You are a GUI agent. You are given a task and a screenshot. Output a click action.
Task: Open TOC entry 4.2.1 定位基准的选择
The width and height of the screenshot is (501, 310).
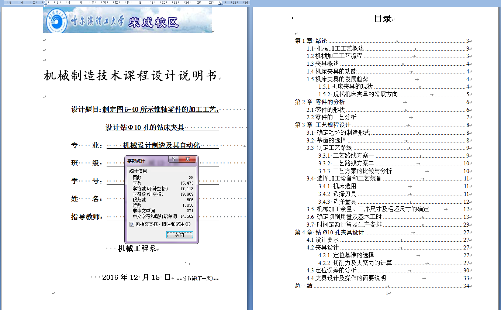click(x=394, y=255)
